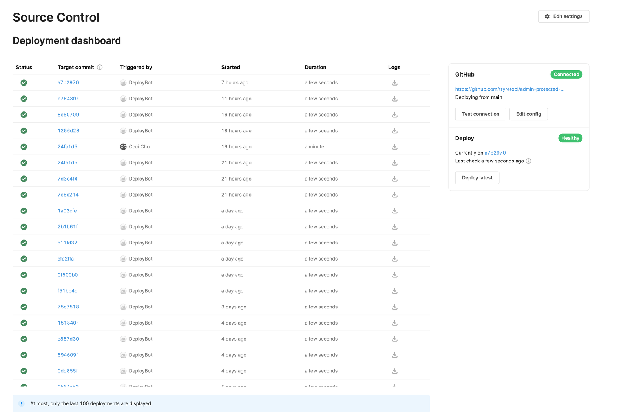This screenshot has width=628, height=416.
Task: Open commit 8e50709 link
Action: tap(68, 115)
